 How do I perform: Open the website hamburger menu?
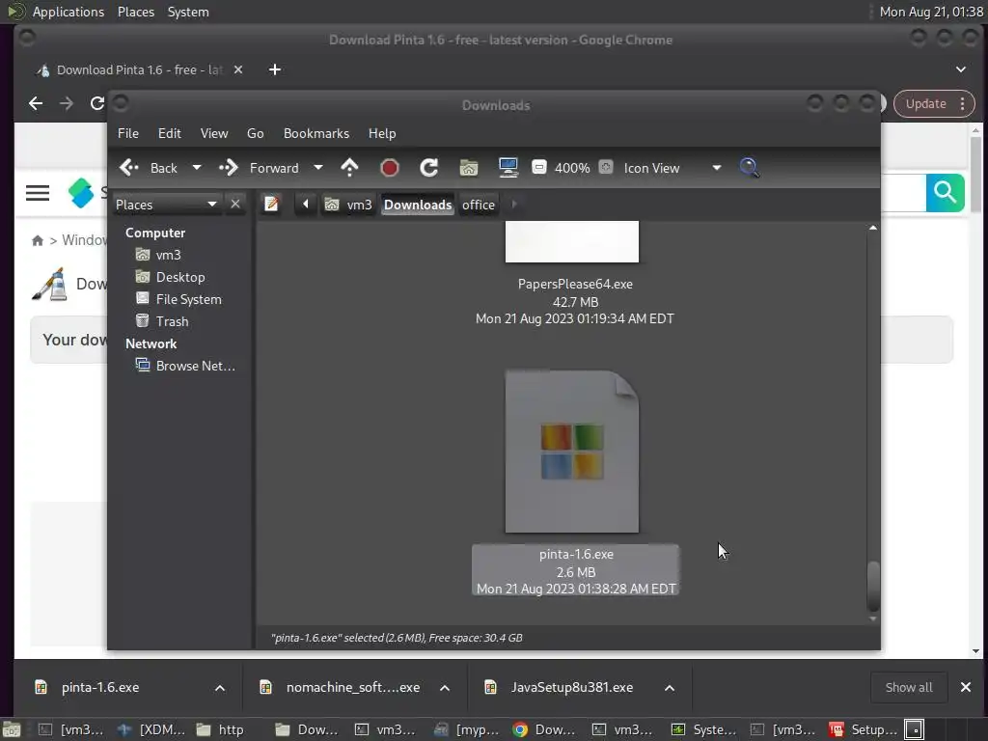(x=38, y=193)
